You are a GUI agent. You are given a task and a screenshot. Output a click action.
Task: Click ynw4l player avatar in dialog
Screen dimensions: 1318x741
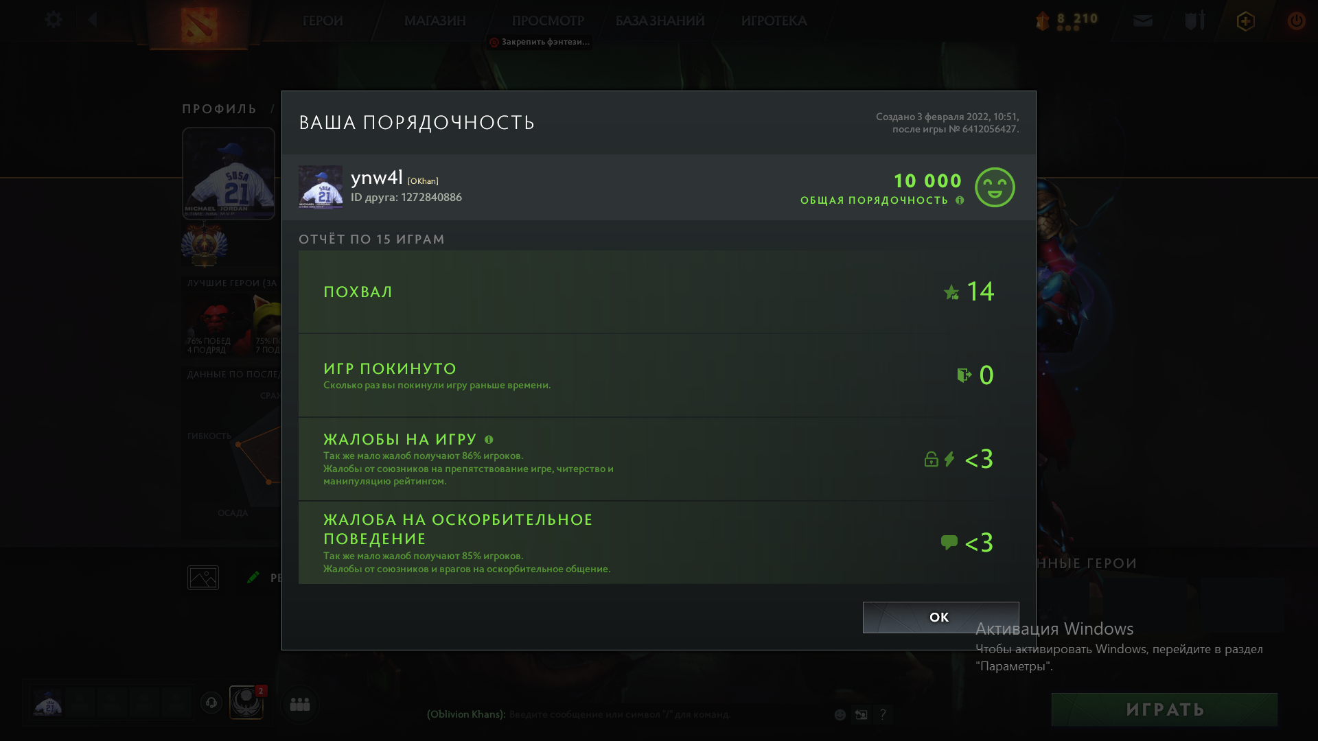pyautogui.click(x=321, y=187)
